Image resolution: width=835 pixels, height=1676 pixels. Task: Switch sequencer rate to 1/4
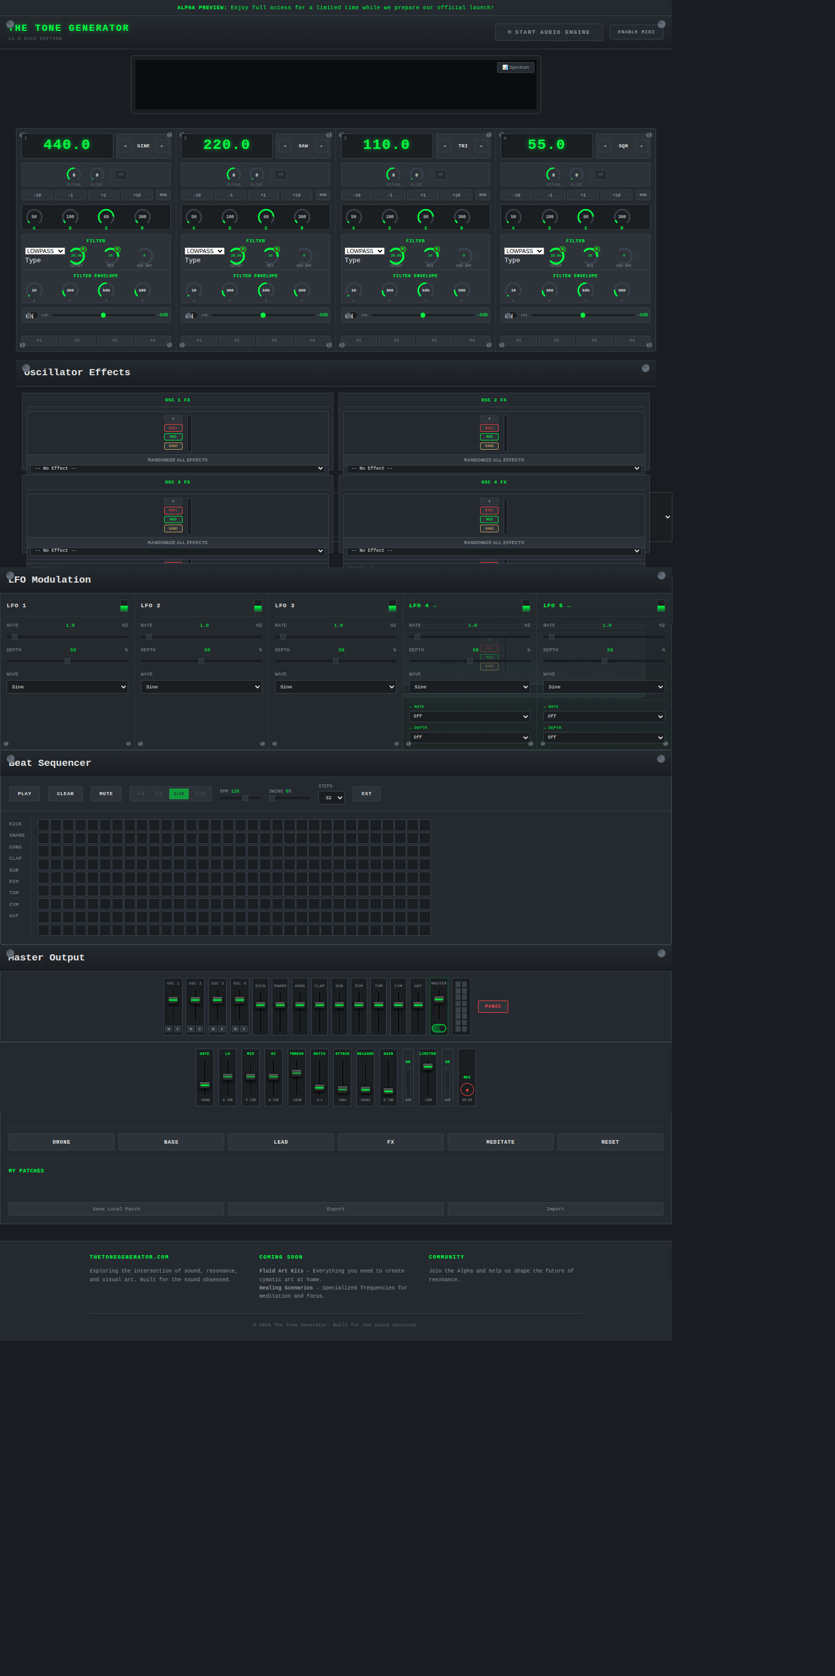coord(140,793)
